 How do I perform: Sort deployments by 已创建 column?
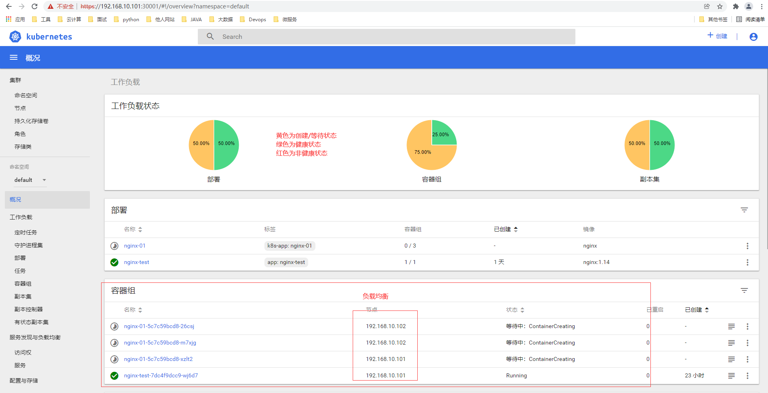coord(506,229)
